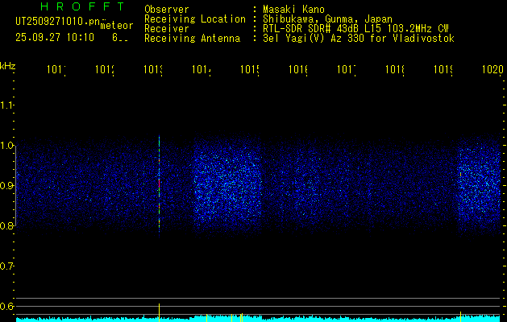Click the 1.1 frequency axis label

[6, 105]
